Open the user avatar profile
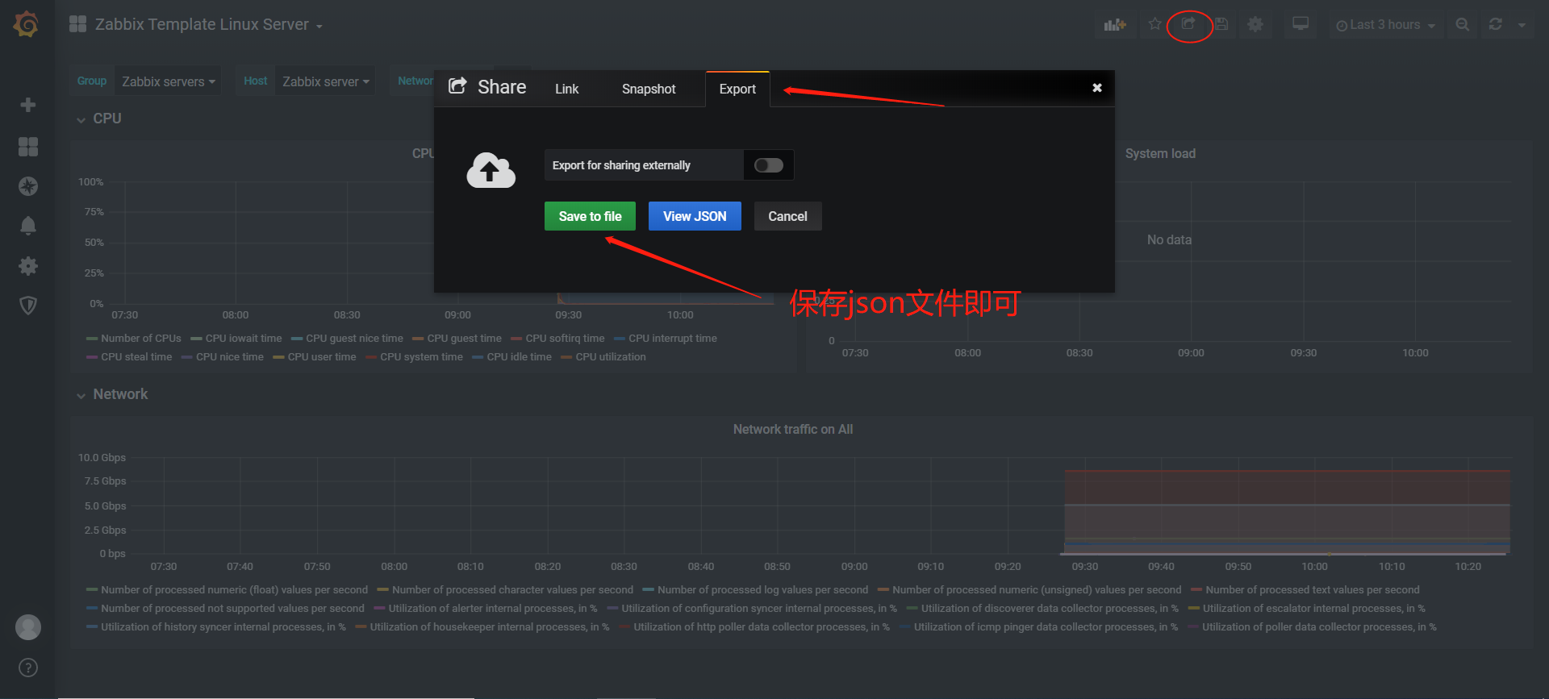The image size is (1549, 699). tap(28, 627)
